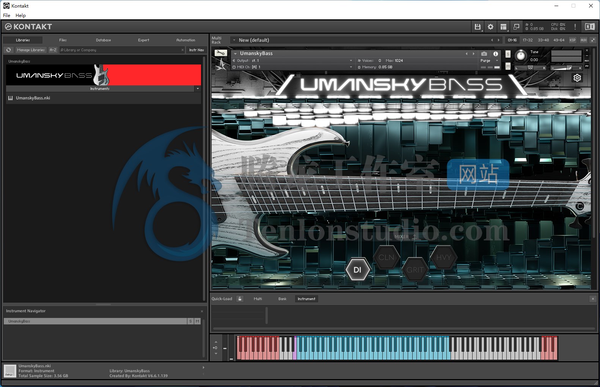This screenshot has width=600, height=387.
Task: Transpose keyboard octave down arrow
Action: click(216, 354)
